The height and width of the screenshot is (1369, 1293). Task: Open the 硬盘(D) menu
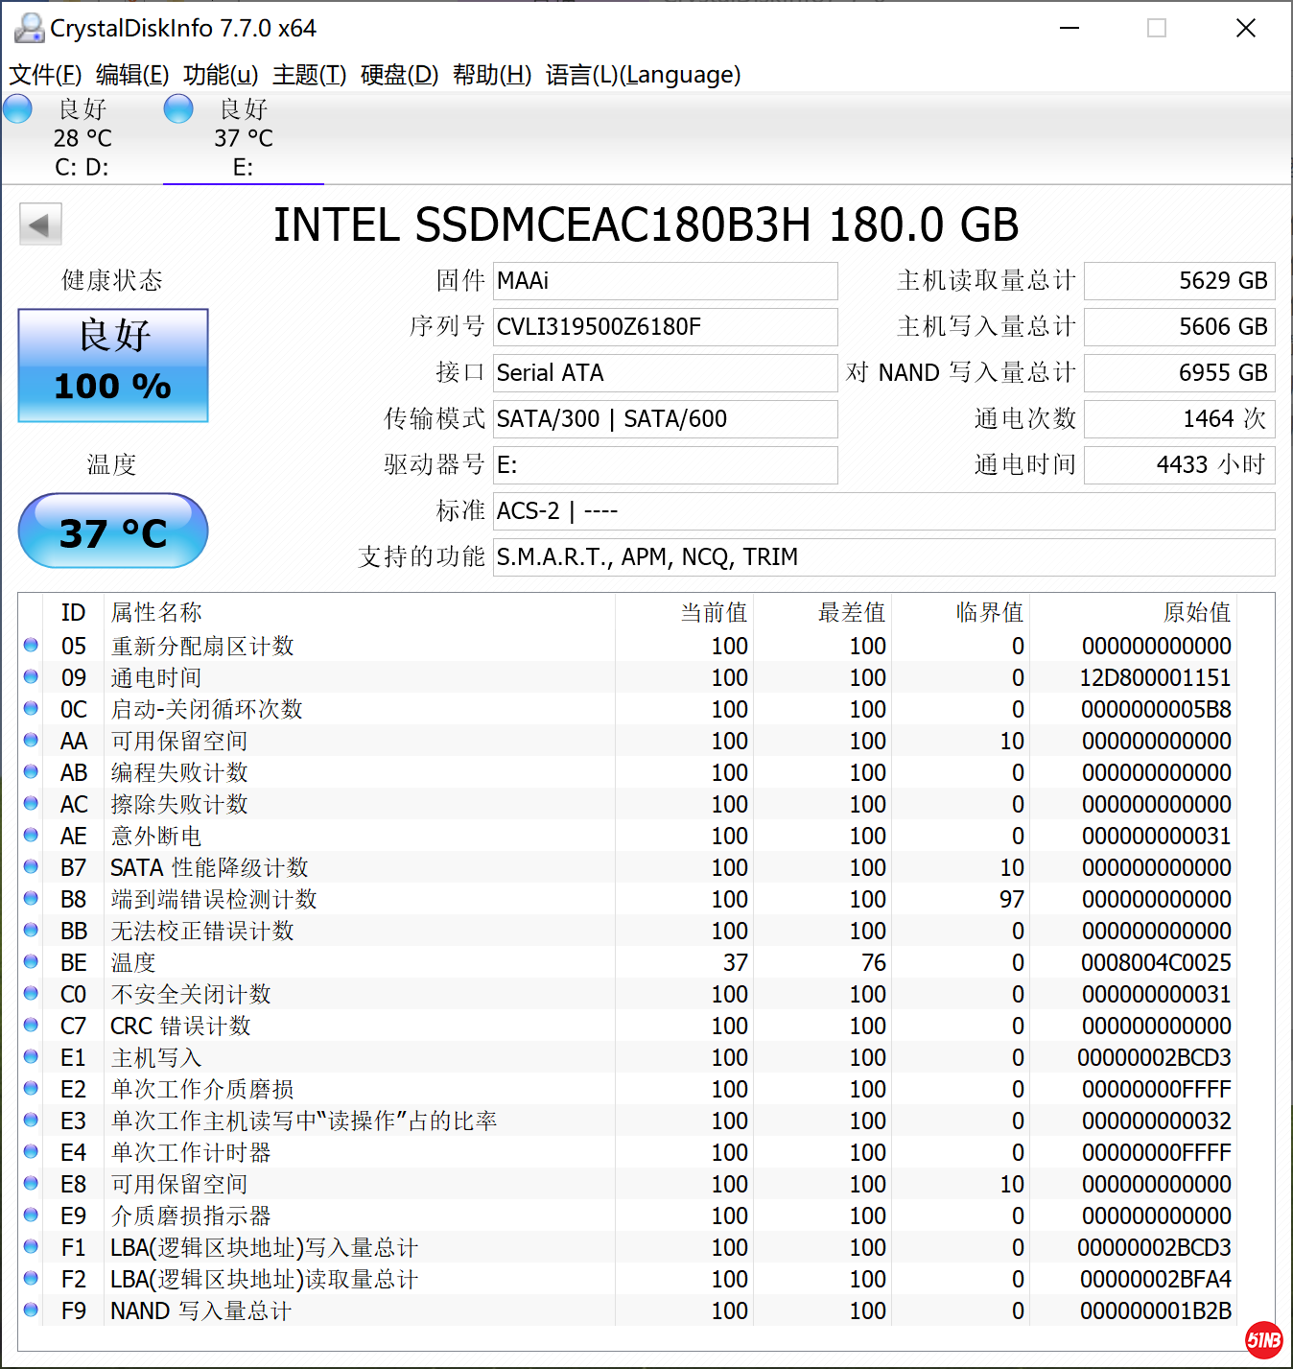(x=399, y=75)
